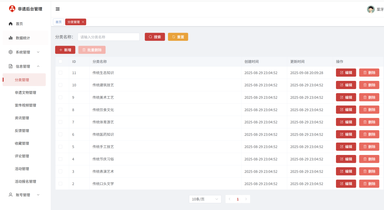Click the document icon for 信息管理
The height and width of the screenshot is (210, 384).
(10, 66)
